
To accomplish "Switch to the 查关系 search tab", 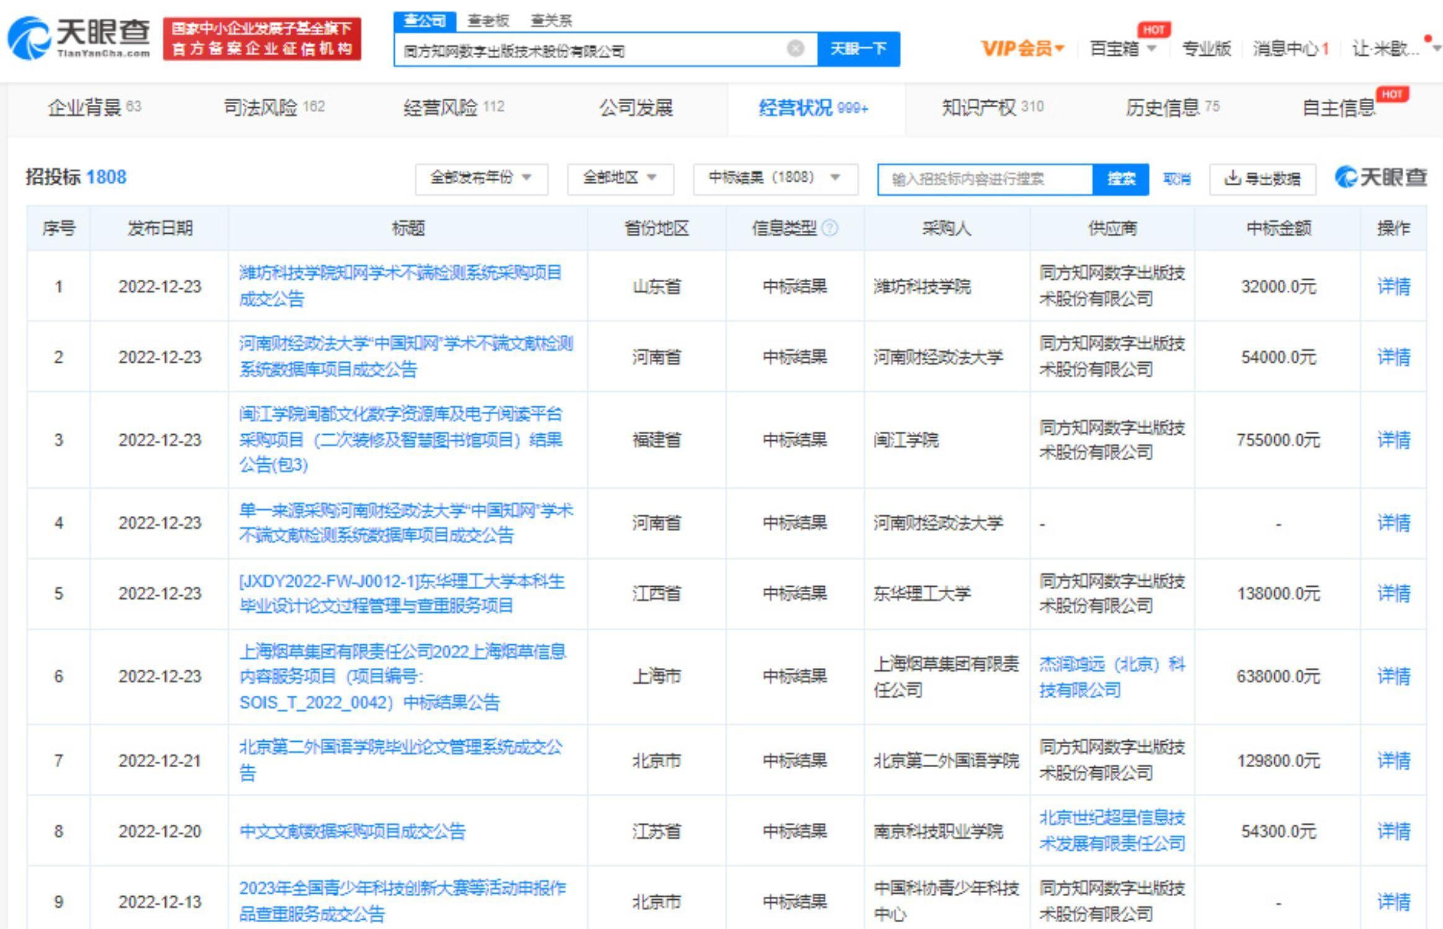I will 551,20.
